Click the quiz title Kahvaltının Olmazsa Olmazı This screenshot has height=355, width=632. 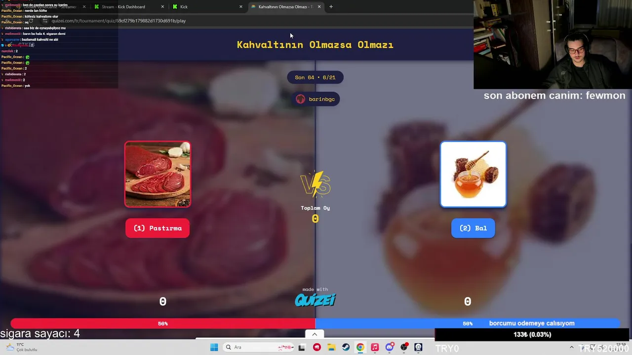click(315, 44)
